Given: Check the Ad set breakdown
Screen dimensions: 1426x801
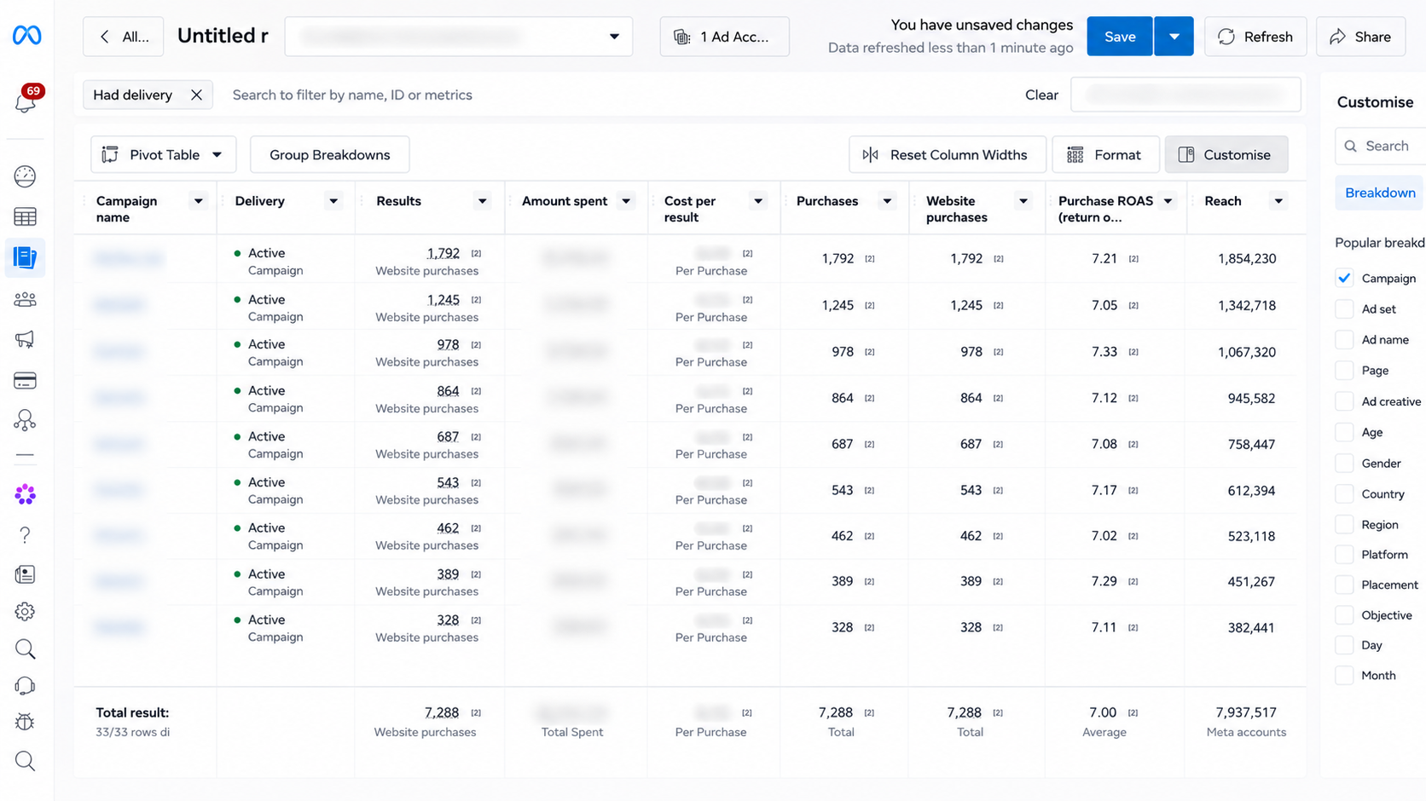Looking at the screenshot, I should click(1344, 308).
